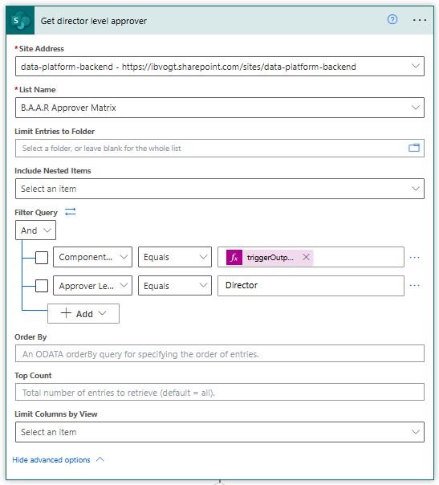Expand the Include Nested Items dropdown
The width and height of the screenshot is (439, 485).
[220, 189]
